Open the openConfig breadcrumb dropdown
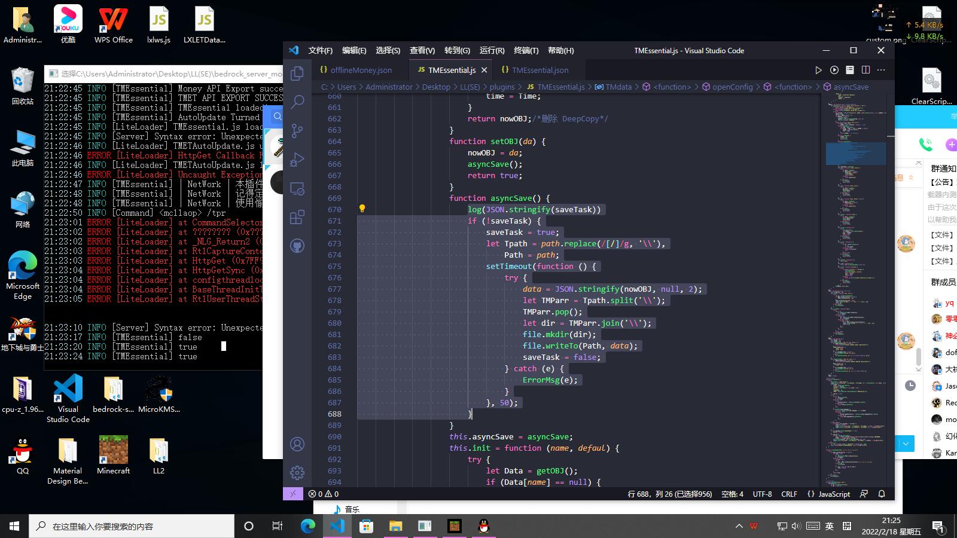Viewport: 957px width, 538px height. 732,87
